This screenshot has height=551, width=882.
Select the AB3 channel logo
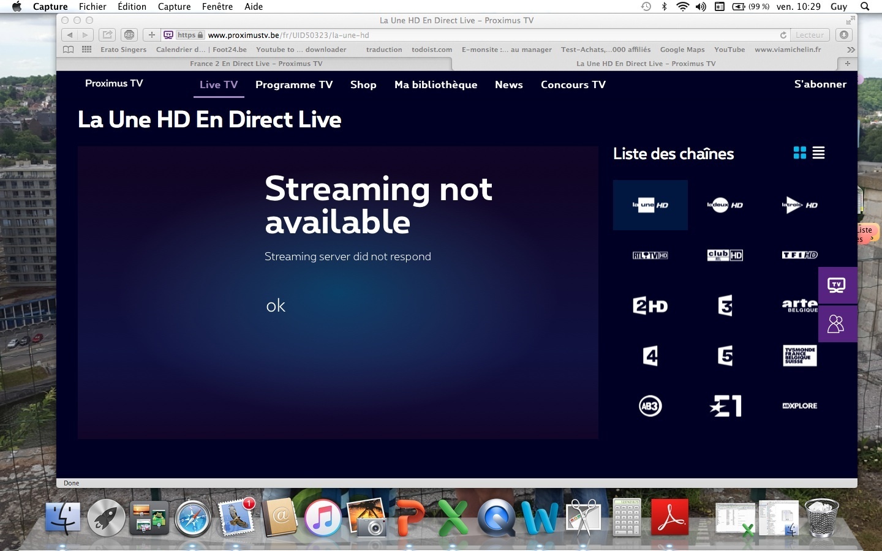650,406
